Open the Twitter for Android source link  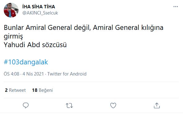[67, 74]
